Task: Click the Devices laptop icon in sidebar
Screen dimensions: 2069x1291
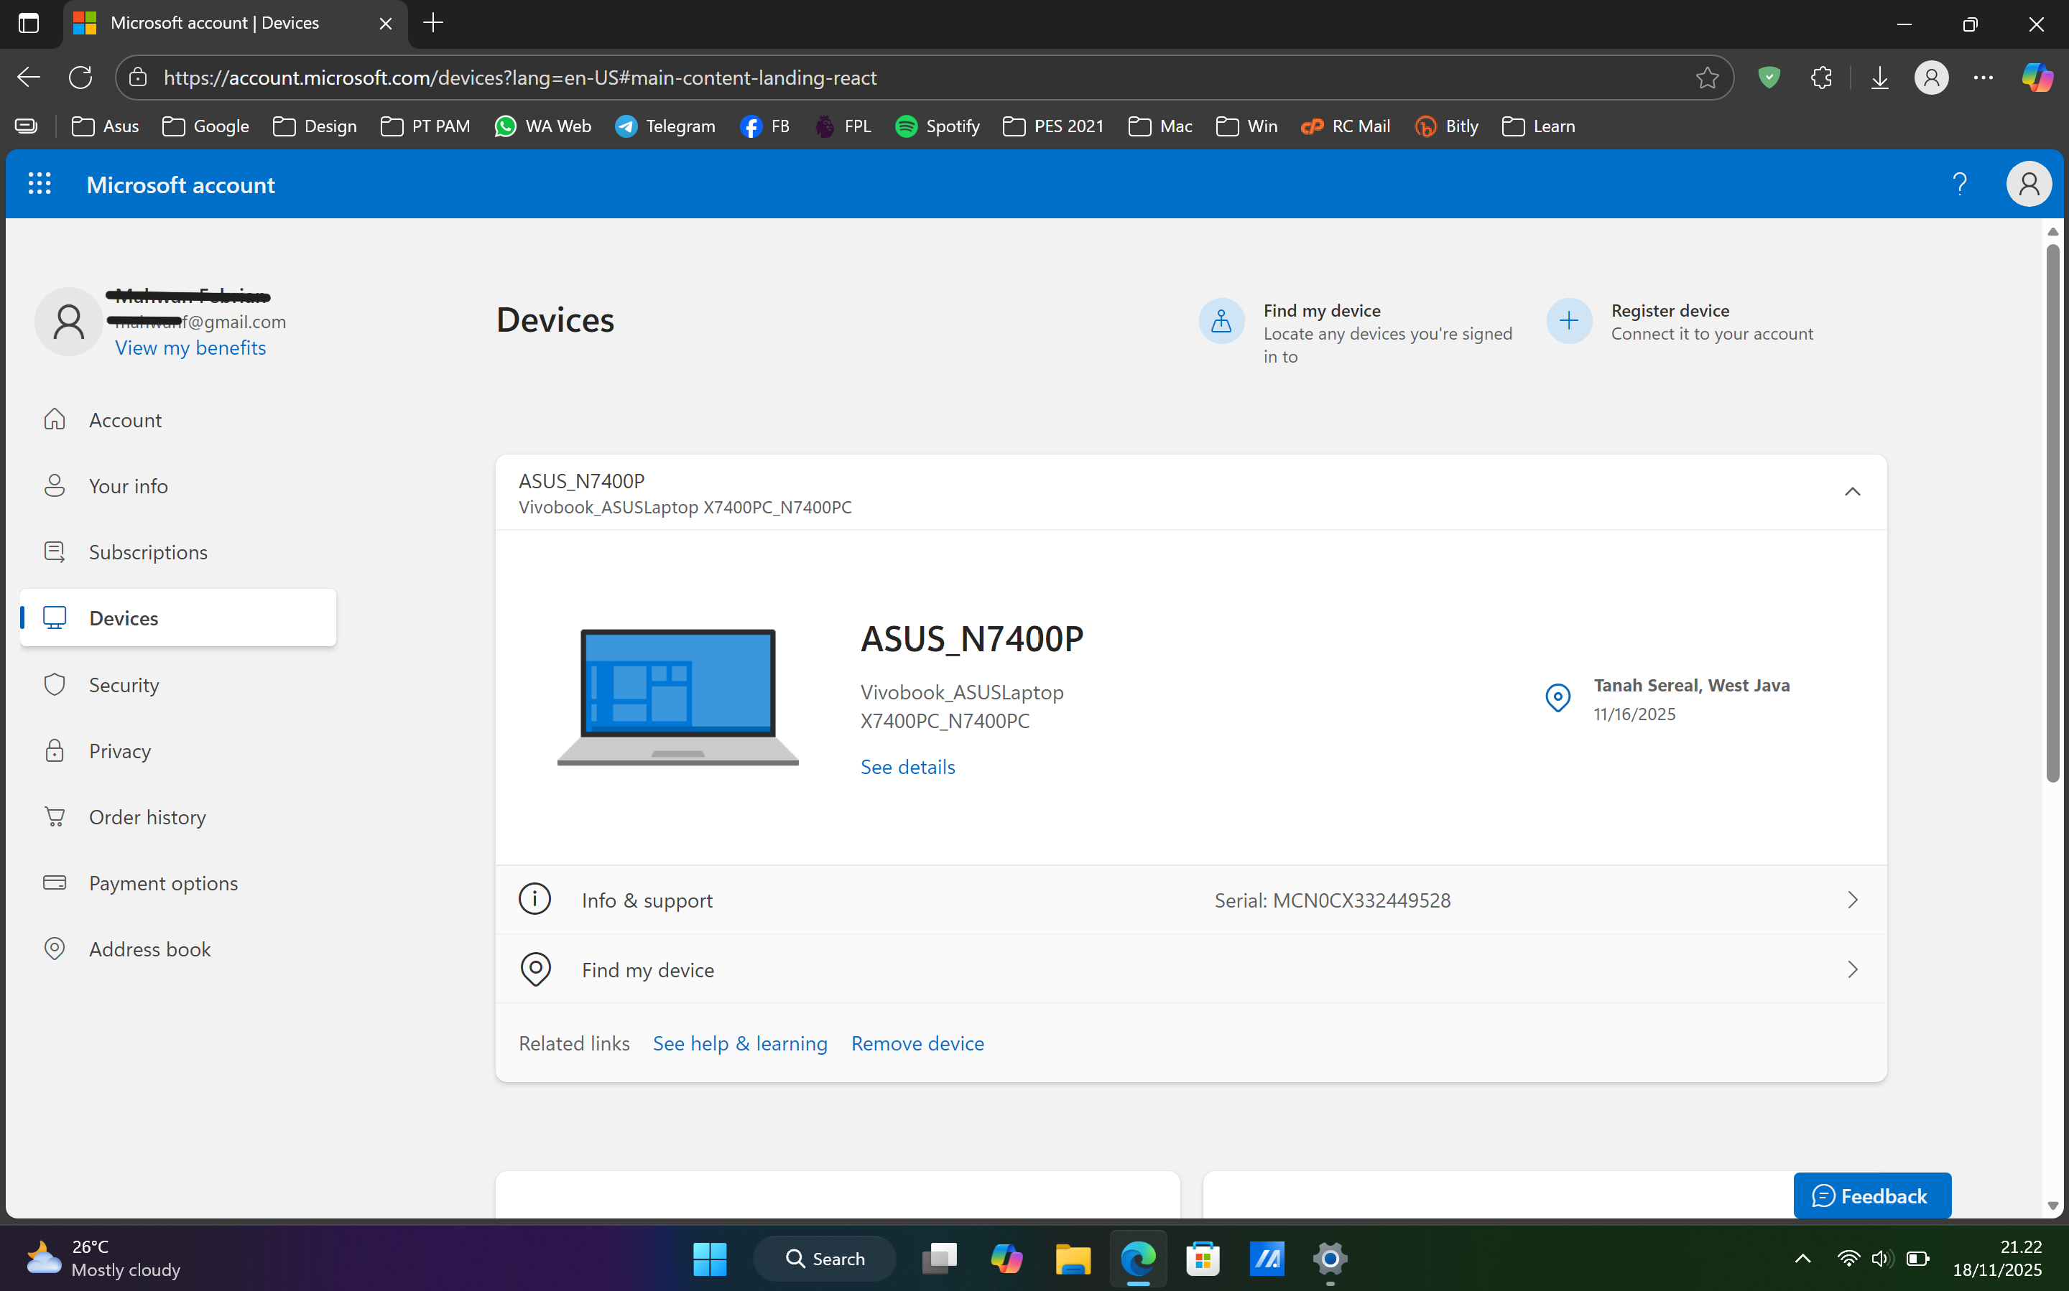Action: [55, 617]
